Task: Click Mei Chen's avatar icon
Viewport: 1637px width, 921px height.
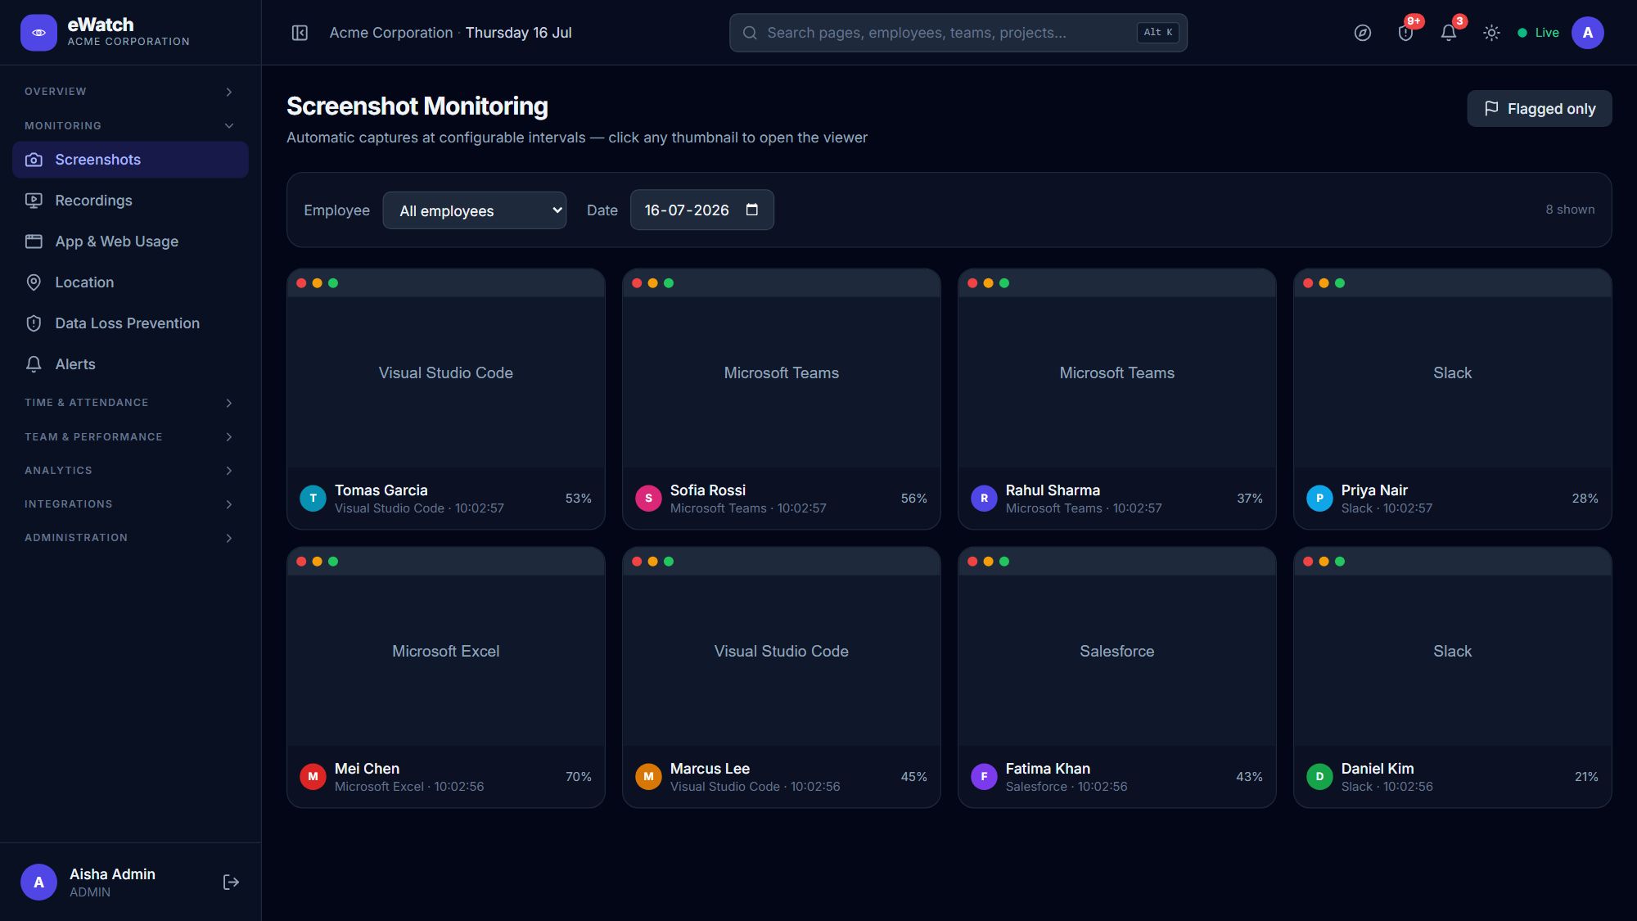Action: tap(313, 777)
